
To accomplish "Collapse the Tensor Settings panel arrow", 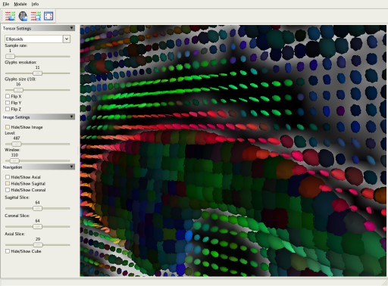I will [x=72, y=28].
